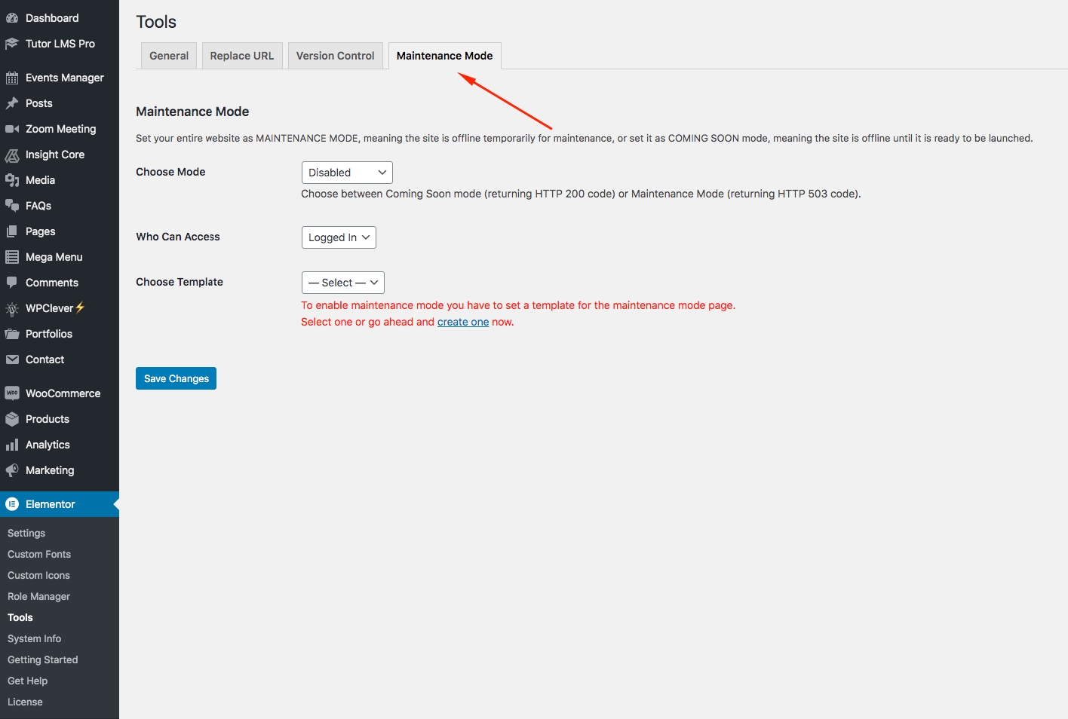Switch to the Replace URL tab
Viewport: 1068px width, 719px height.
point(242,56)
